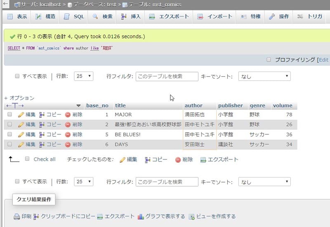This screenshot has width=330, height=227.
Task: Open the 構造 tab
Action: point(45,16)
